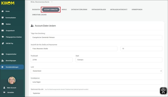
Task: Click the Pädagogisches Arbeiten graduation cap icon
Action: [x=3, y=37]
